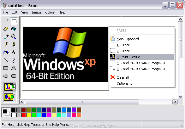The image size is (185, 129).
Task: Open the Image menu
Action: (x=37, y=12)
